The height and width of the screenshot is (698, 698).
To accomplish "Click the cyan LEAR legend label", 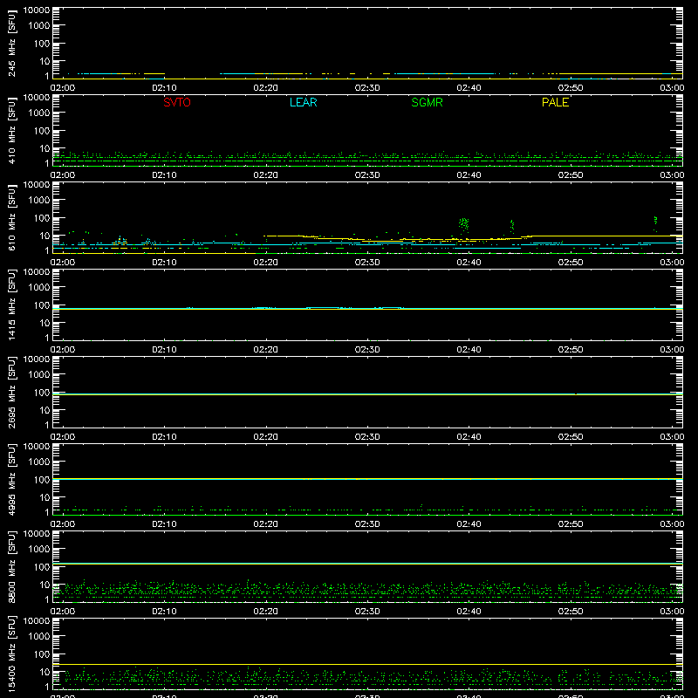I will click(x=303, y=102).
